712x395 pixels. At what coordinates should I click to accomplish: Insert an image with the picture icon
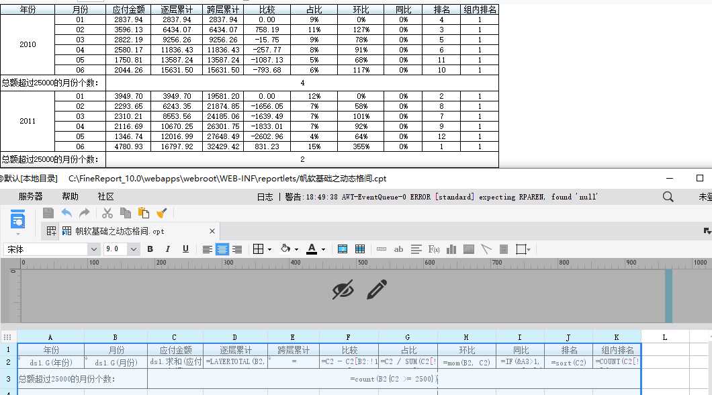(469, 249)
